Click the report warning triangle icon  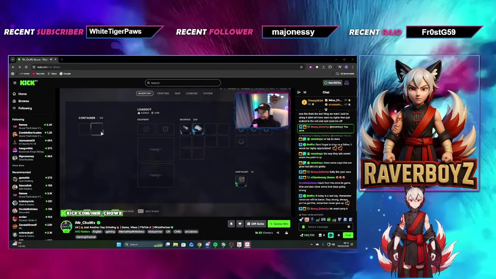286,233
